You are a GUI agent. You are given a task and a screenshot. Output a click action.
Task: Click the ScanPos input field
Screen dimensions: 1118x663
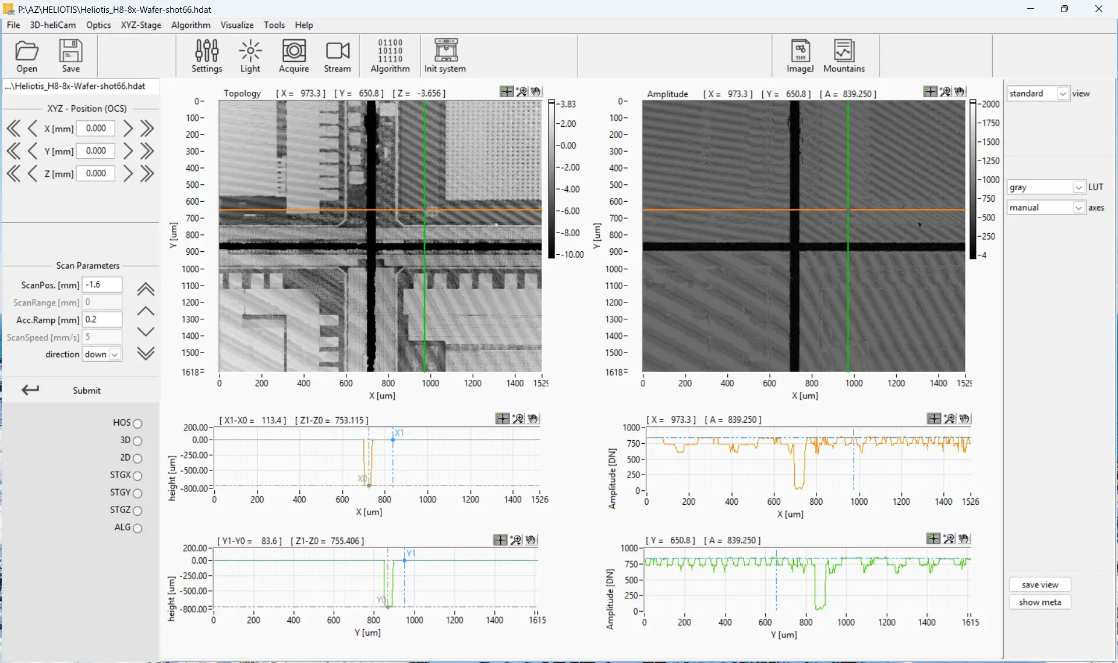pyautogui.click(x=102, y=284)
